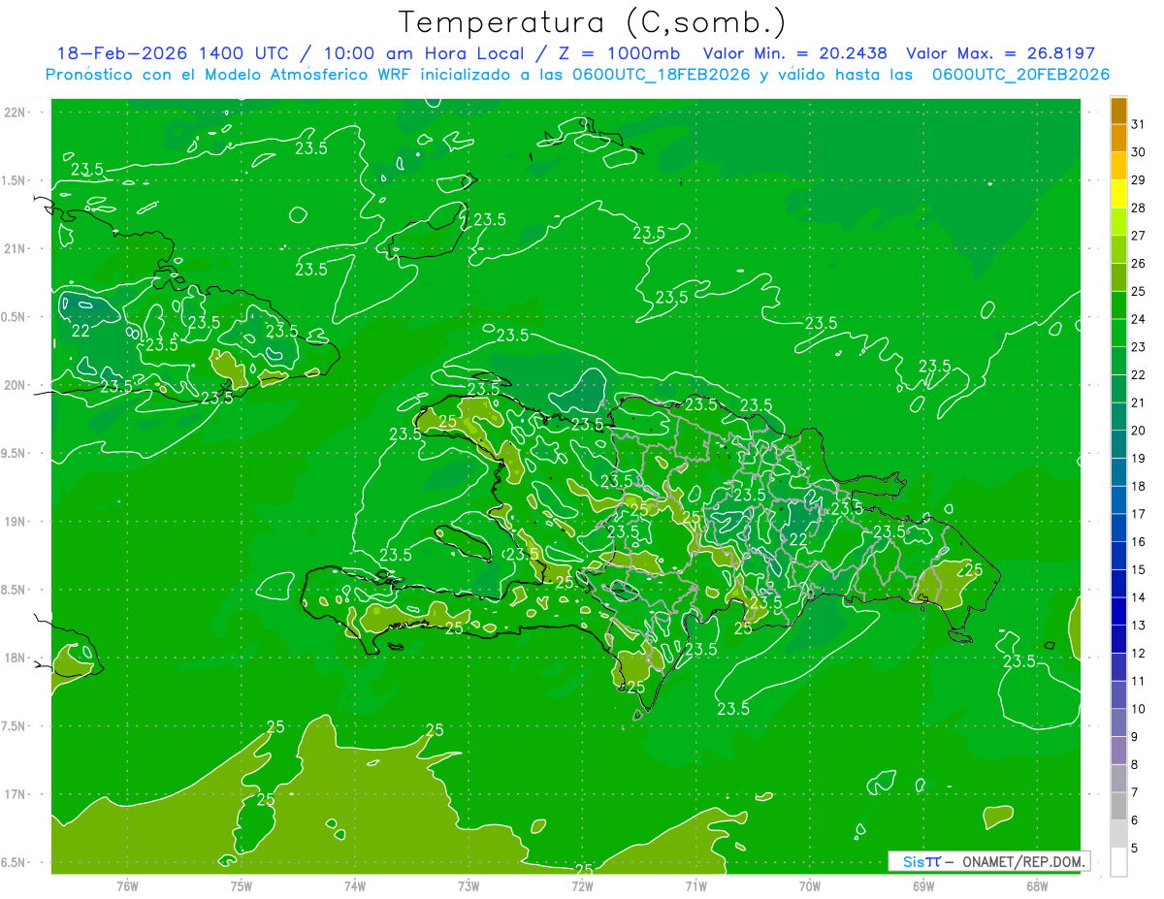Click the deep blue swatch between 13 and 14
Viewport: 1164px width, 899px height.
click(1118, 612)
